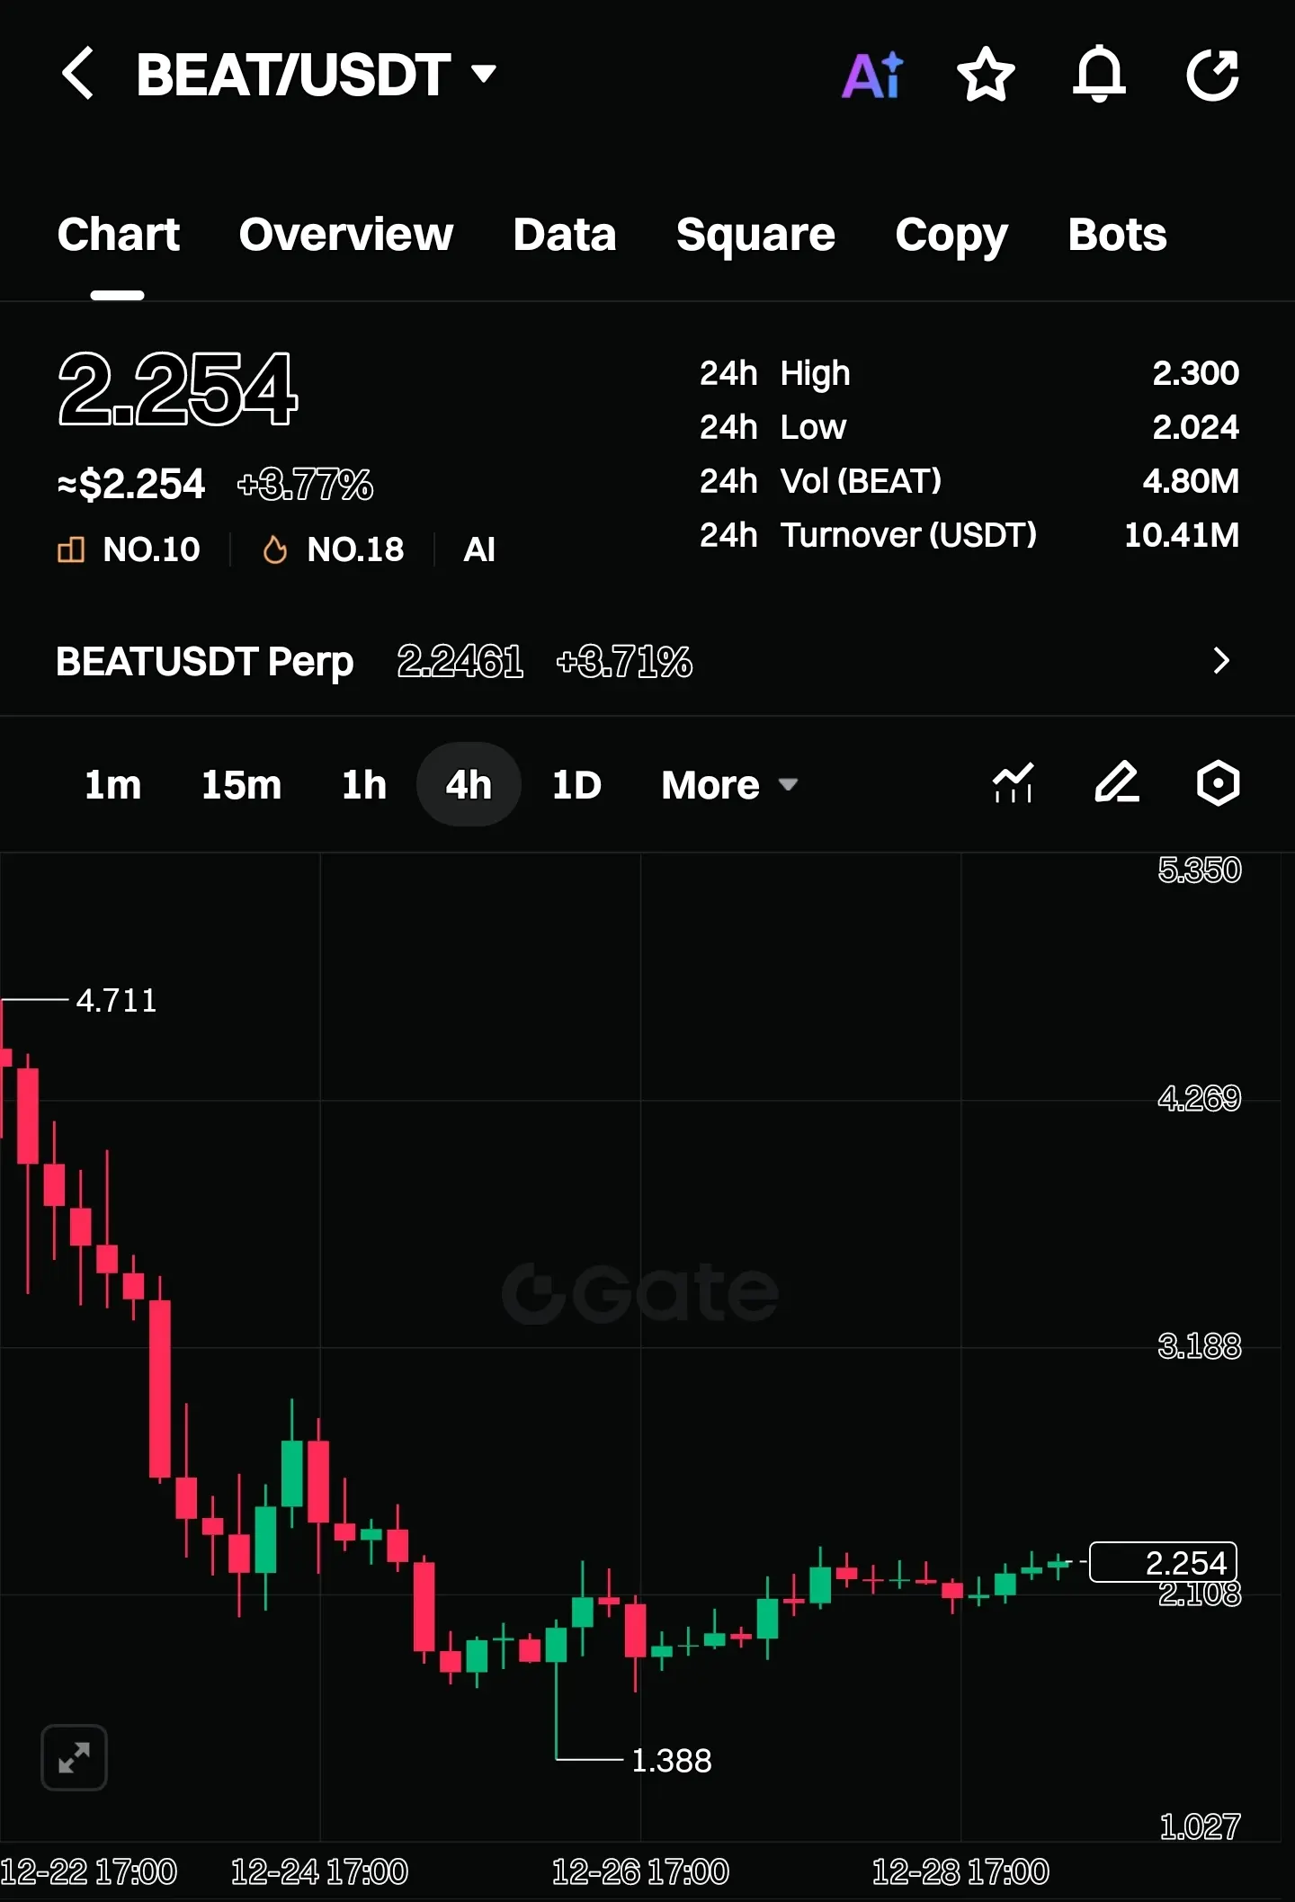Image resolution: width=1295 pixels, height=1902 pixels.
Task: Tap the 4.269 price axis label
Action: coord(1200,1098)
